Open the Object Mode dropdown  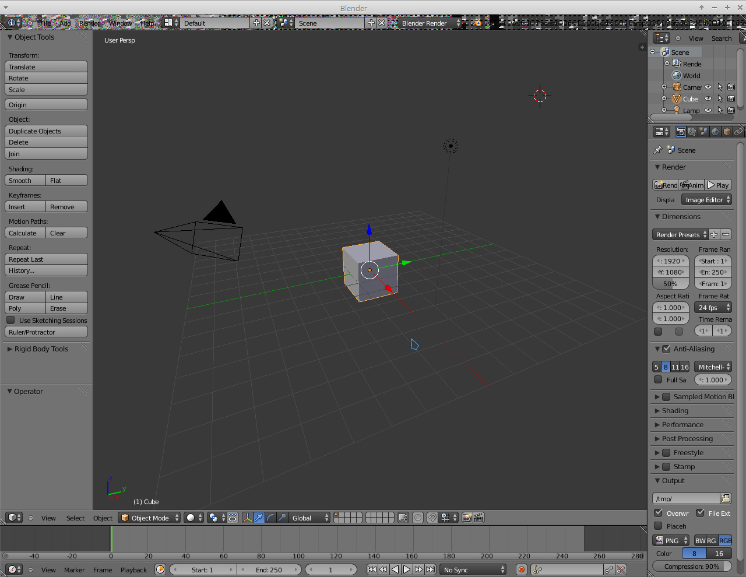(149, 518)
